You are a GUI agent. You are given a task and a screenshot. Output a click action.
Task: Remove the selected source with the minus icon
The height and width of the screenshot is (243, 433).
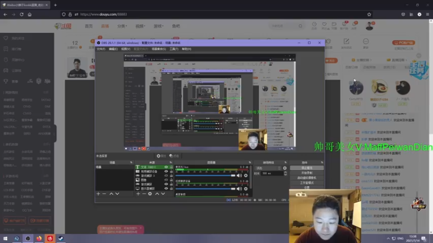pos(144,194)
